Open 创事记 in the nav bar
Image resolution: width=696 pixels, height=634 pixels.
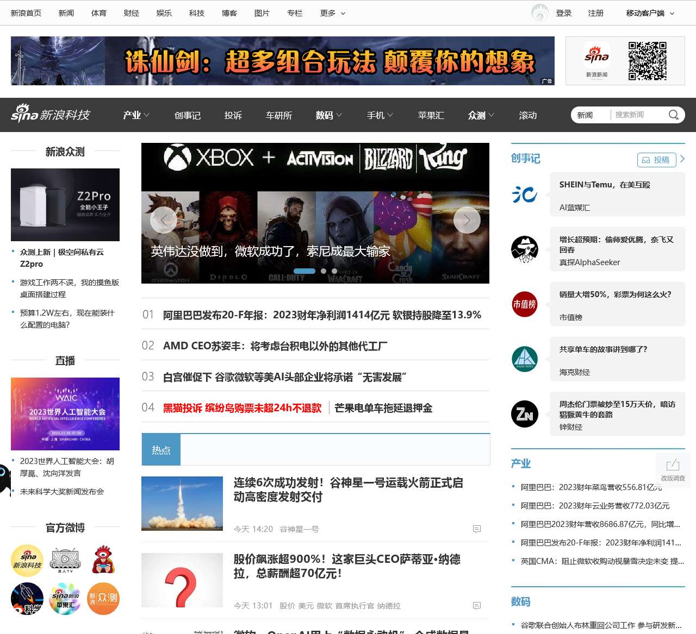pos(188,115)
